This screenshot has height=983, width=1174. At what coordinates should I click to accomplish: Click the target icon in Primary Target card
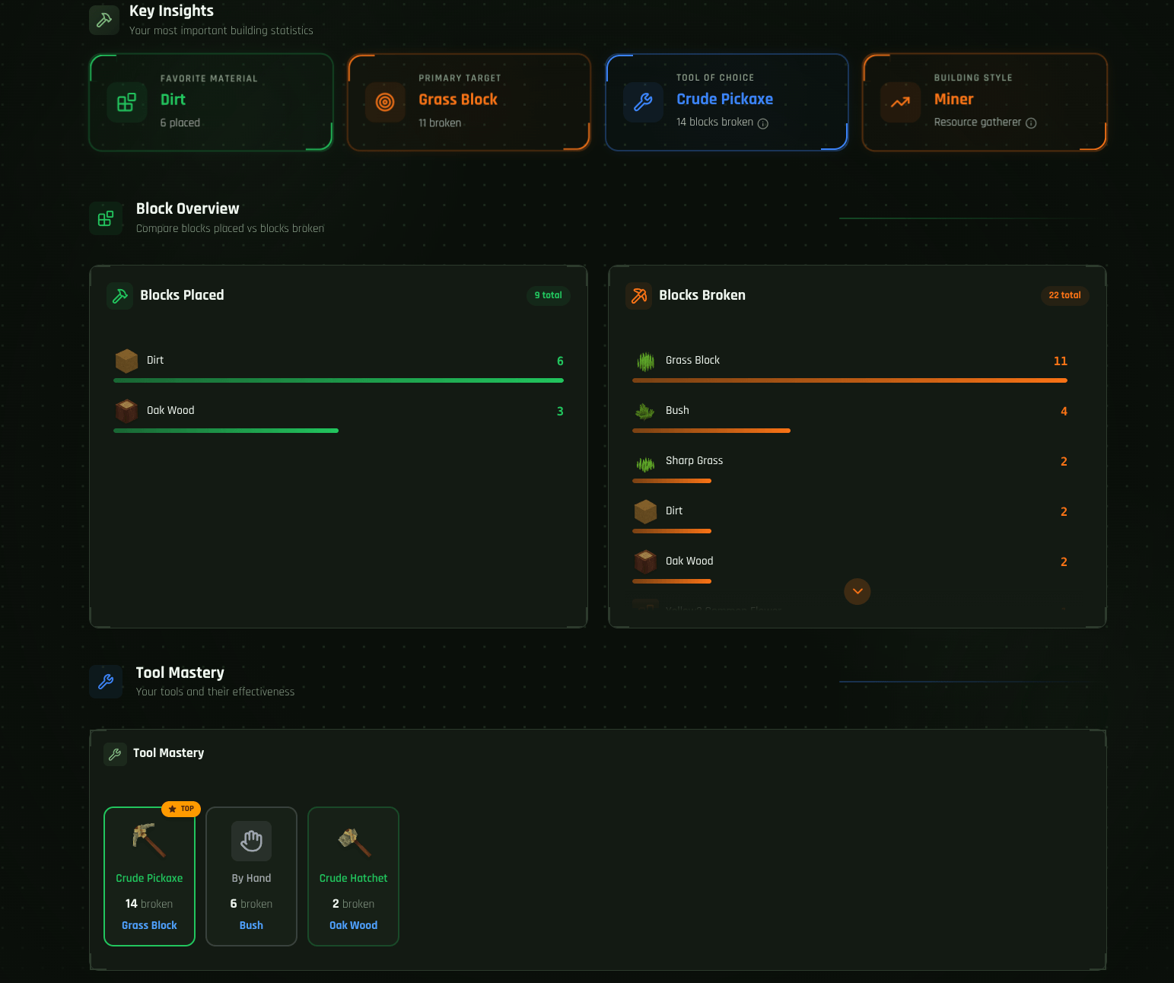click(385, 102)
